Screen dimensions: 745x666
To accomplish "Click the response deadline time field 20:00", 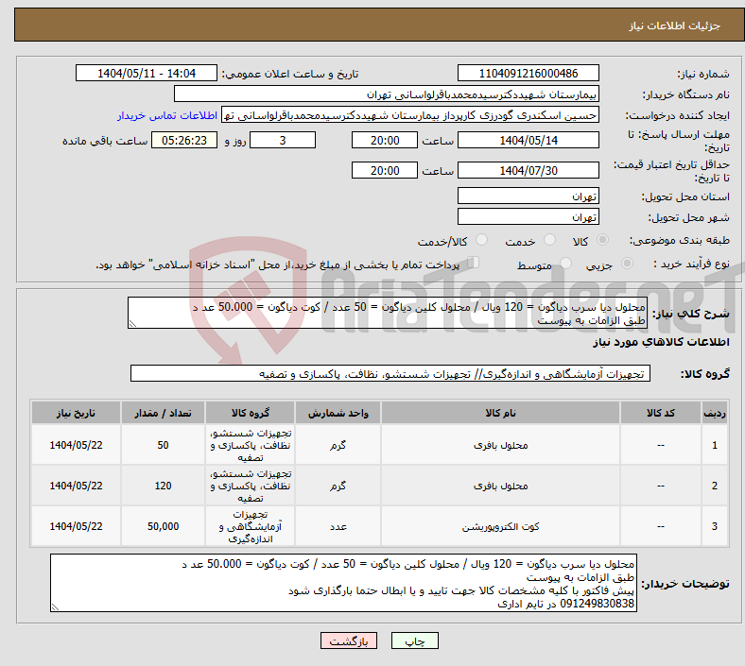I will pos(385,140).
